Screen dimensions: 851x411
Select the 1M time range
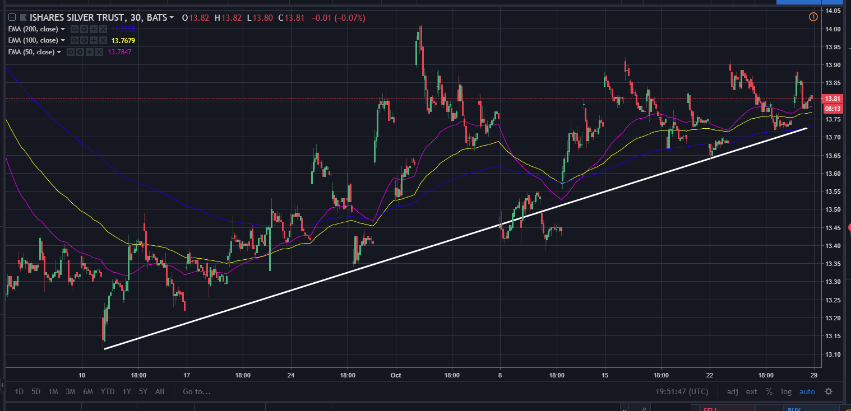click(x=53, y=391)
